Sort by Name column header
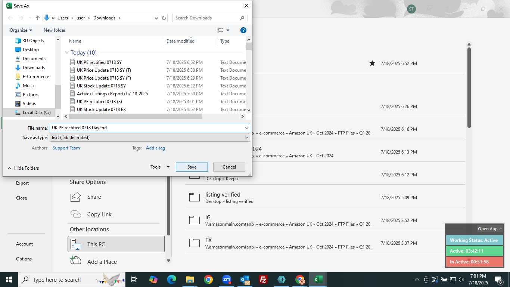 point(75,41)
